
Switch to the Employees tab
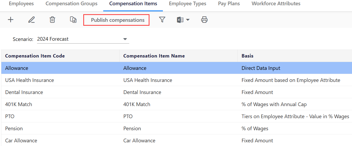[21, 4]
